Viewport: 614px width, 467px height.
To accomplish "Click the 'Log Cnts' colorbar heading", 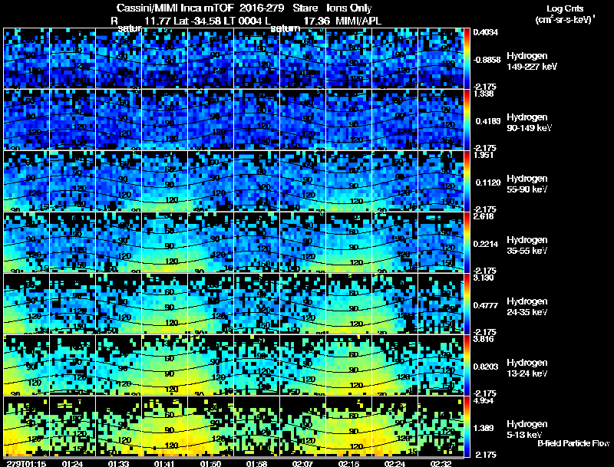I will point(565,8).
